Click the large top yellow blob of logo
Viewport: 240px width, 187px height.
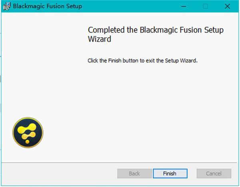pyautogui.click(x=27, y=128)
